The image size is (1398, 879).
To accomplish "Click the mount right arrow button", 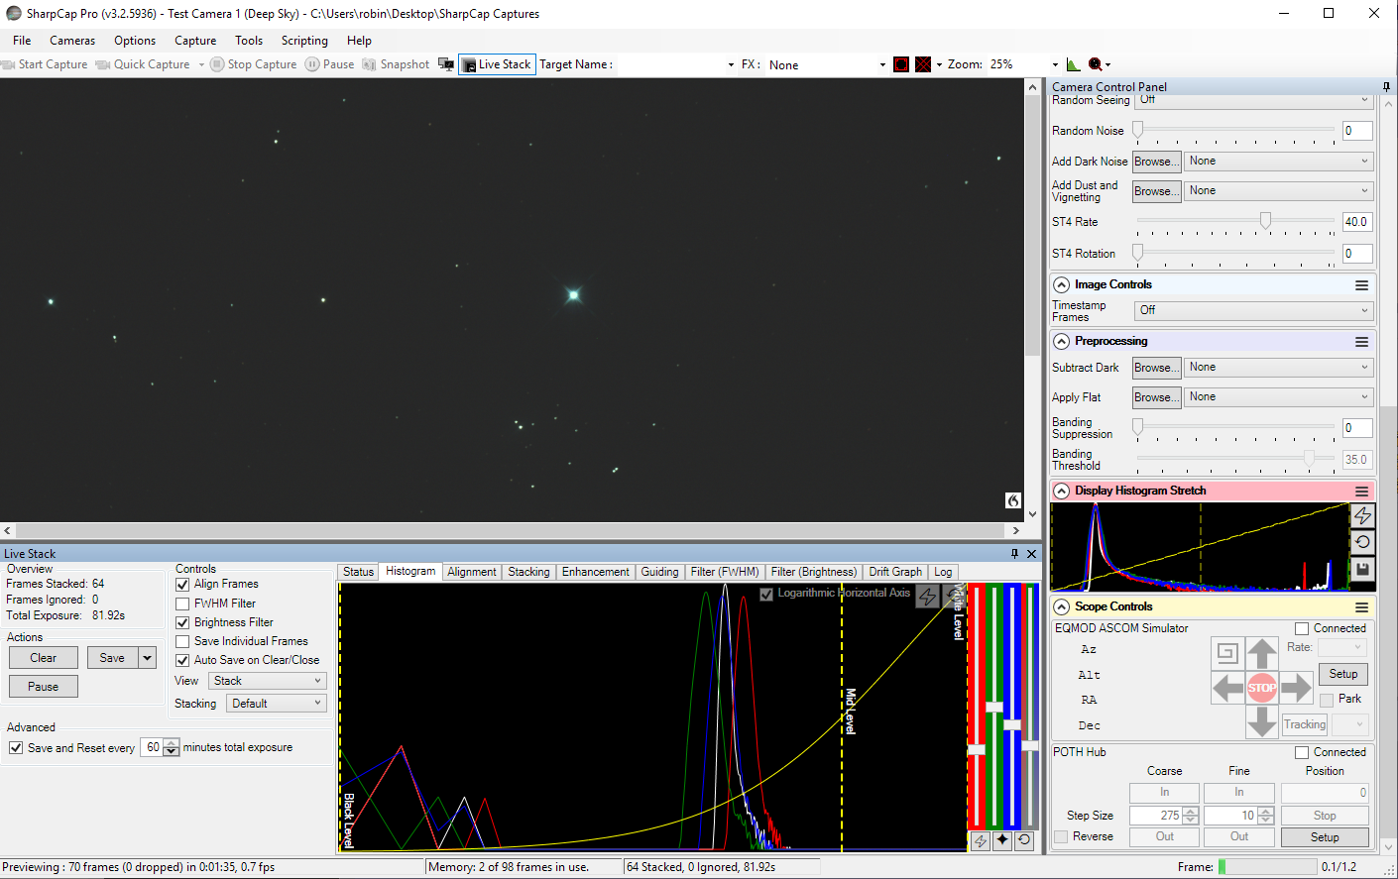I will (1295, 687).
